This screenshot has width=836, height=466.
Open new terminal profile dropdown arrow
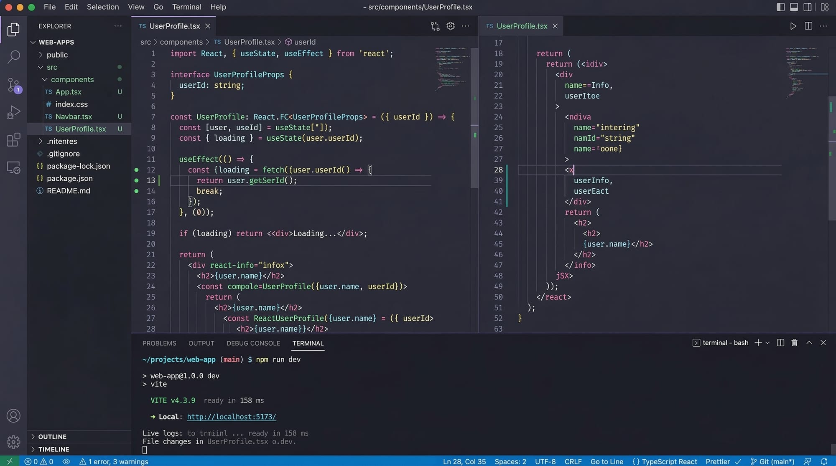767,343
